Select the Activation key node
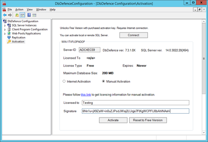This screenshot has height=142, width=208. coord(18,42)
